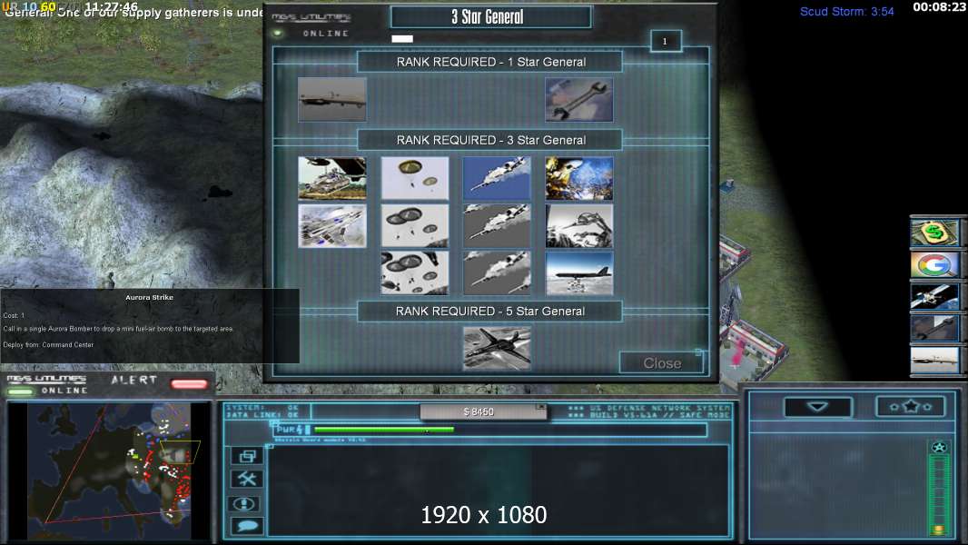Select the greyscale power icon above the B-52 bomber
968x545 pixels.
[579, 226]
